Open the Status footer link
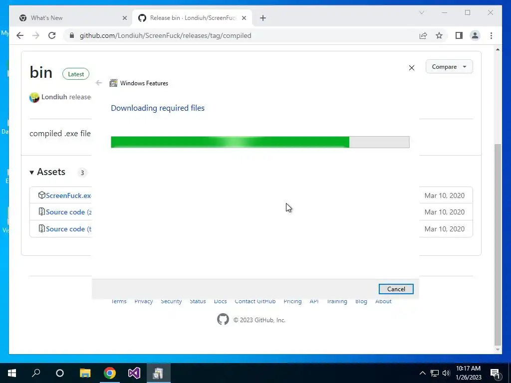511x383 pixels. point(198,301)
